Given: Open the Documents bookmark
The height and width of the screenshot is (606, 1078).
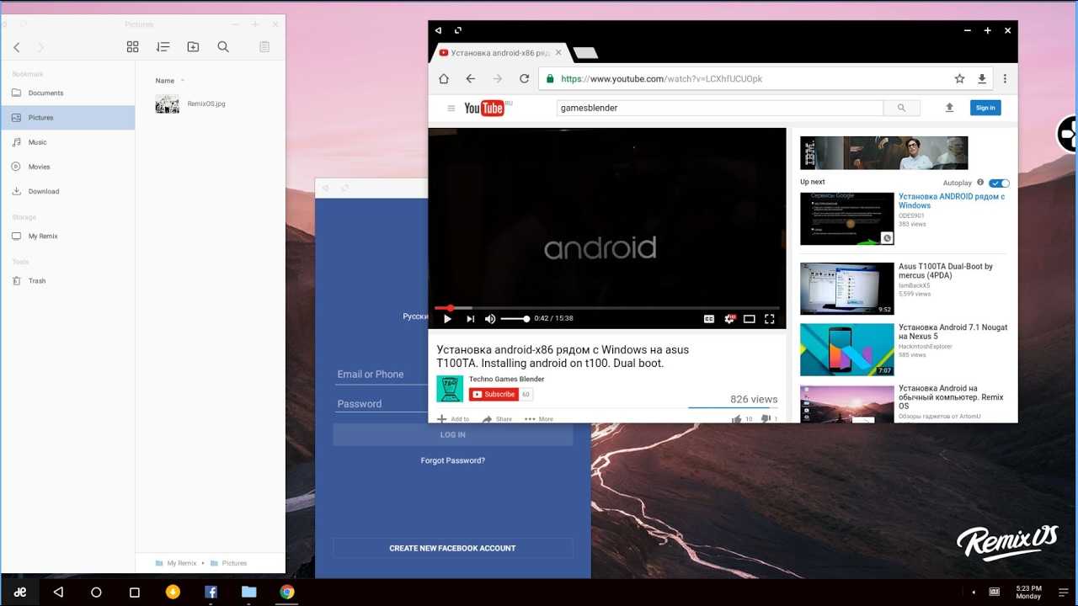Looking at the screenshot, I should (x=67, y=93).
